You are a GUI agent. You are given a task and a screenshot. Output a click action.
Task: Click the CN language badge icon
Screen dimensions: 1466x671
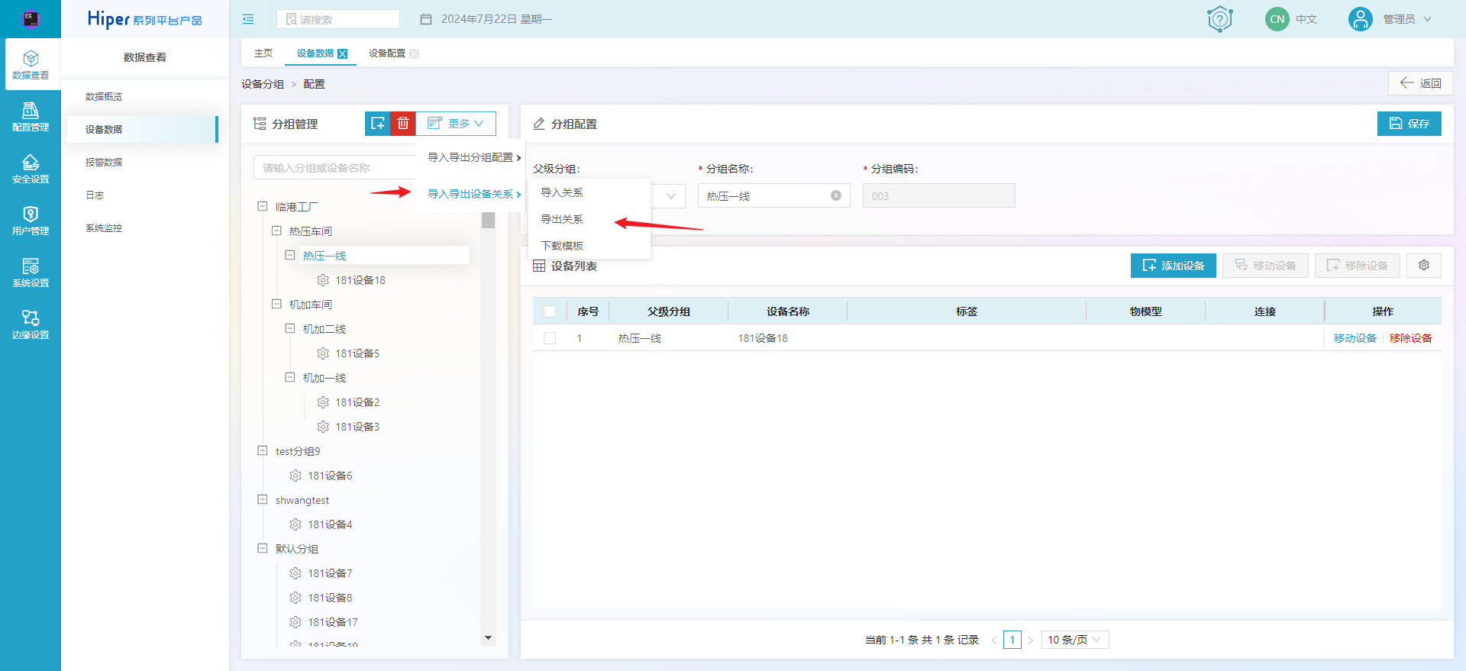[1277, 19]
